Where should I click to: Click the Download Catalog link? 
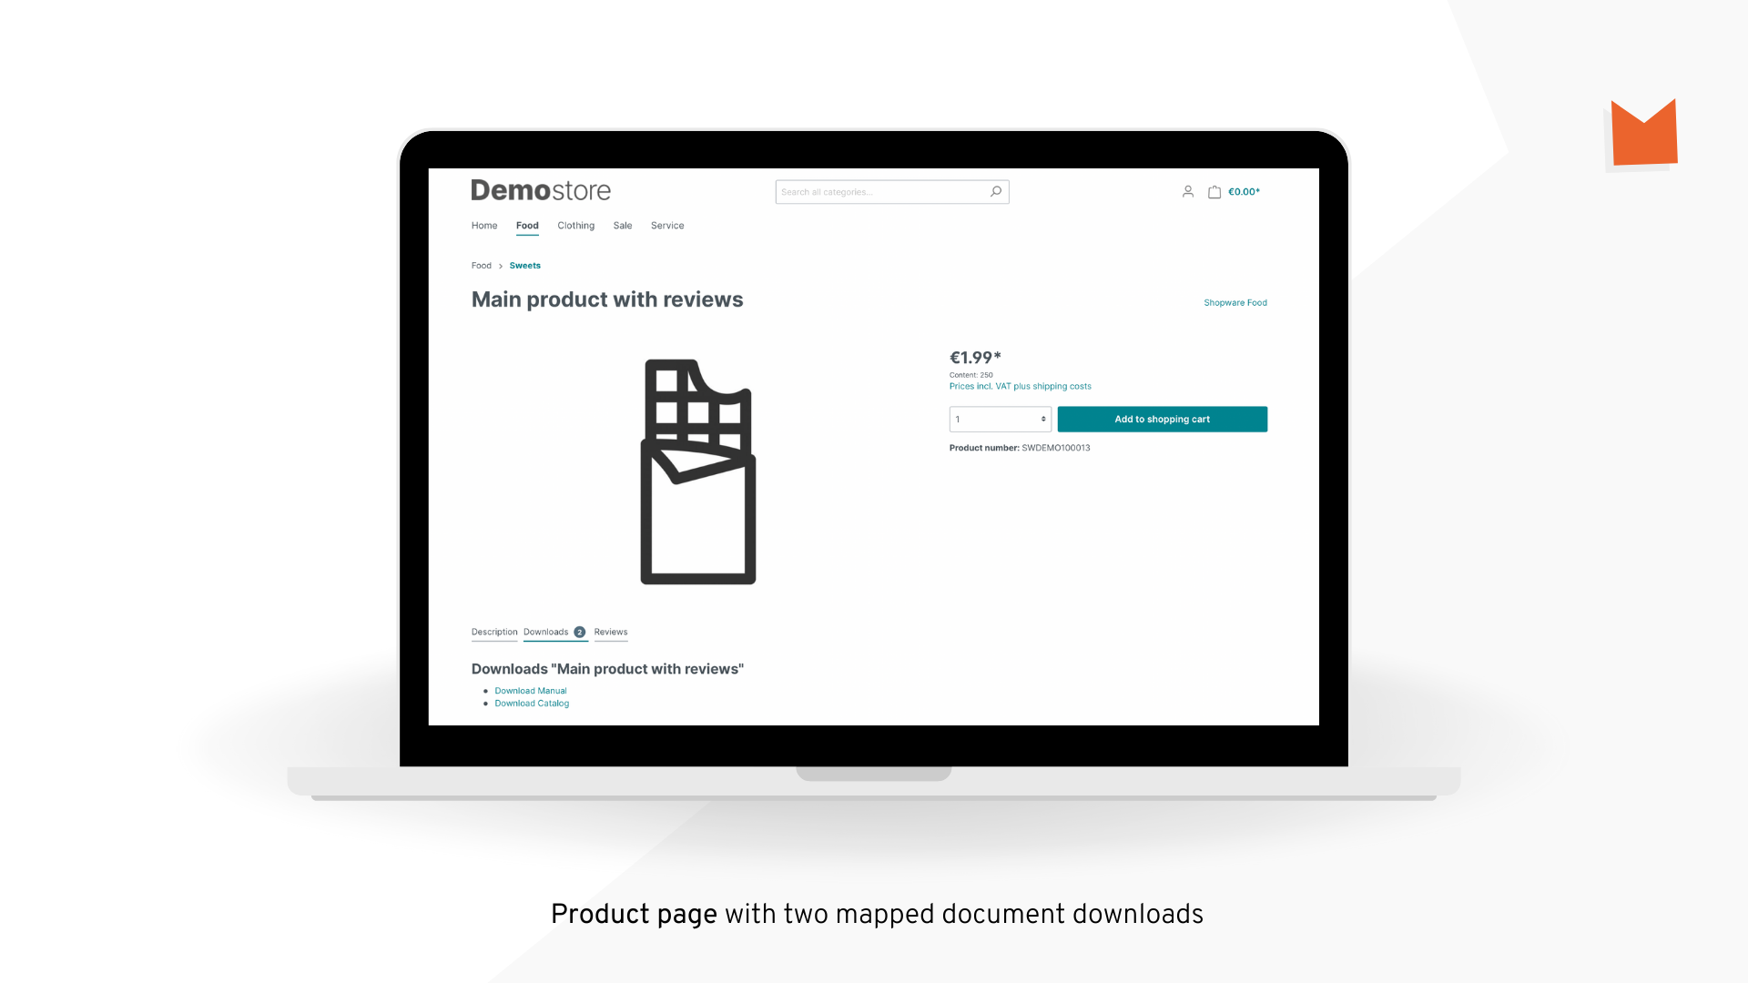[x=533, y=702]
